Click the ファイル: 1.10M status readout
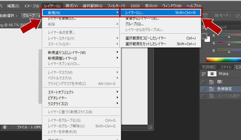 pyautogui.click(x=29, y=127)
